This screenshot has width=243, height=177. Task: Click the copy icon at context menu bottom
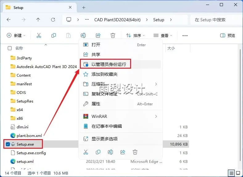coord(98,152)
